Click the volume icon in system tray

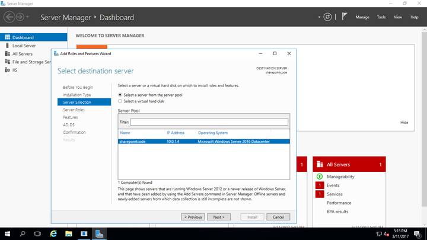tap(386, 233)
